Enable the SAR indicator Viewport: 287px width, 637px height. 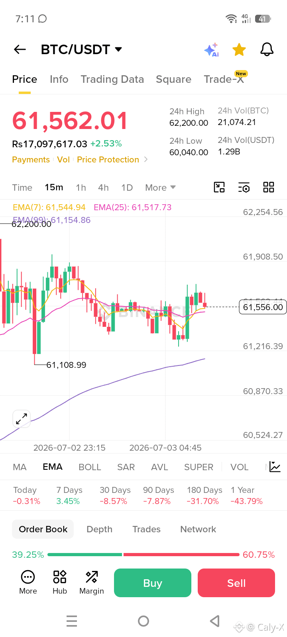126,467
